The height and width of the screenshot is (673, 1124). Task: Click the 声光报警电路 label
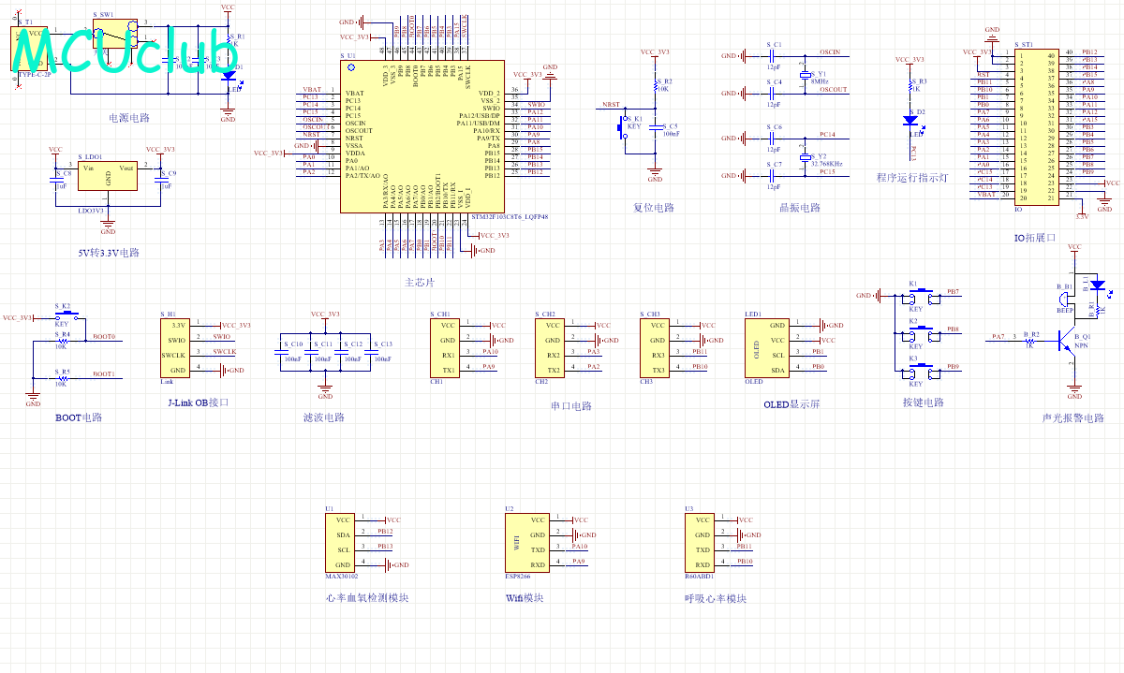pyautogui.click(x=1073, y=418)
